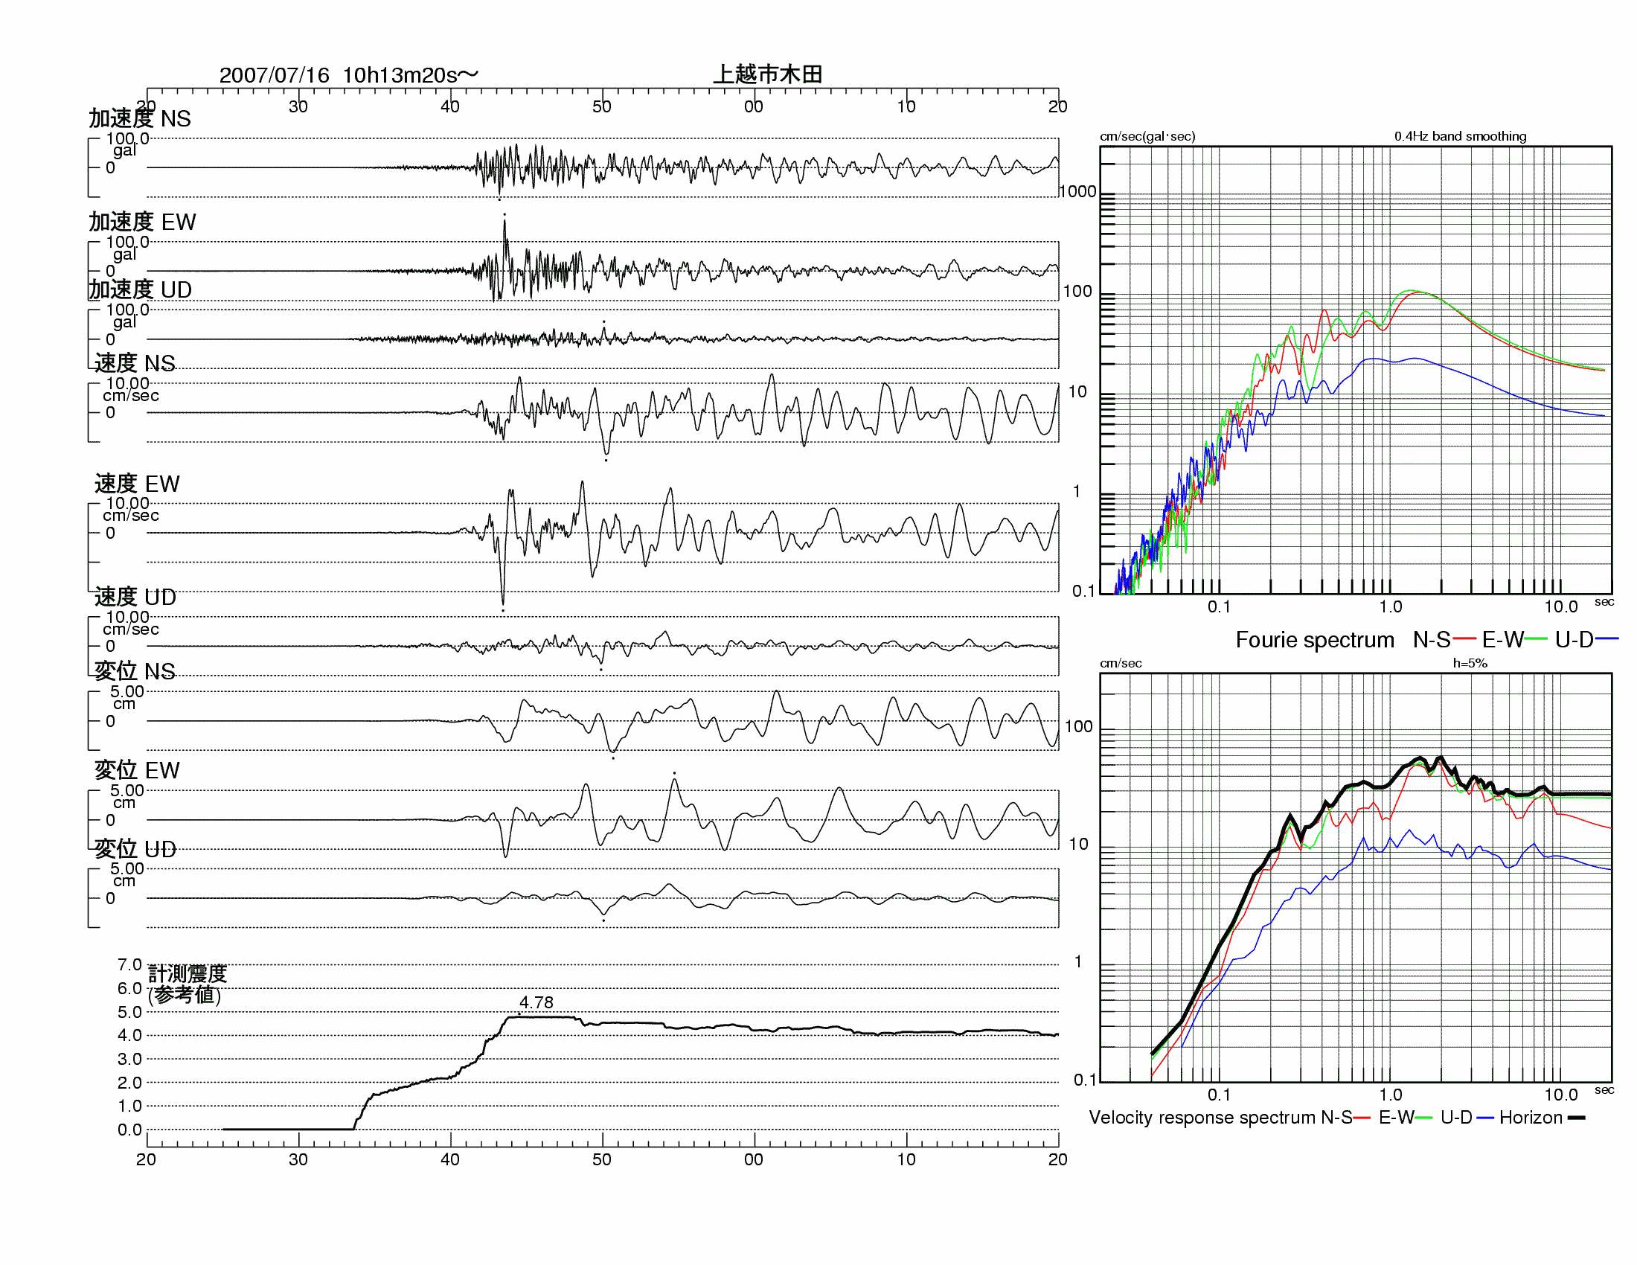Click the 変位 EW waveform label
1637x1265 pixels.
point(136,769)
